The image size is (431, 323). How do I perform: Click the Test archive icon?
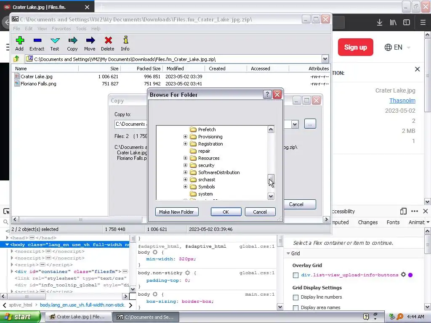pyautogui.click(x=55, y=41)
